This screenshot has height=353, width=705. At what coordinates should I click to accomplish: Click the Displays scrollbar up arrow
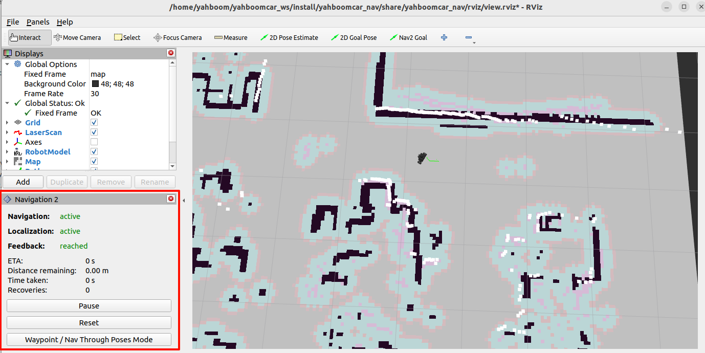click(x=172, y=62)
